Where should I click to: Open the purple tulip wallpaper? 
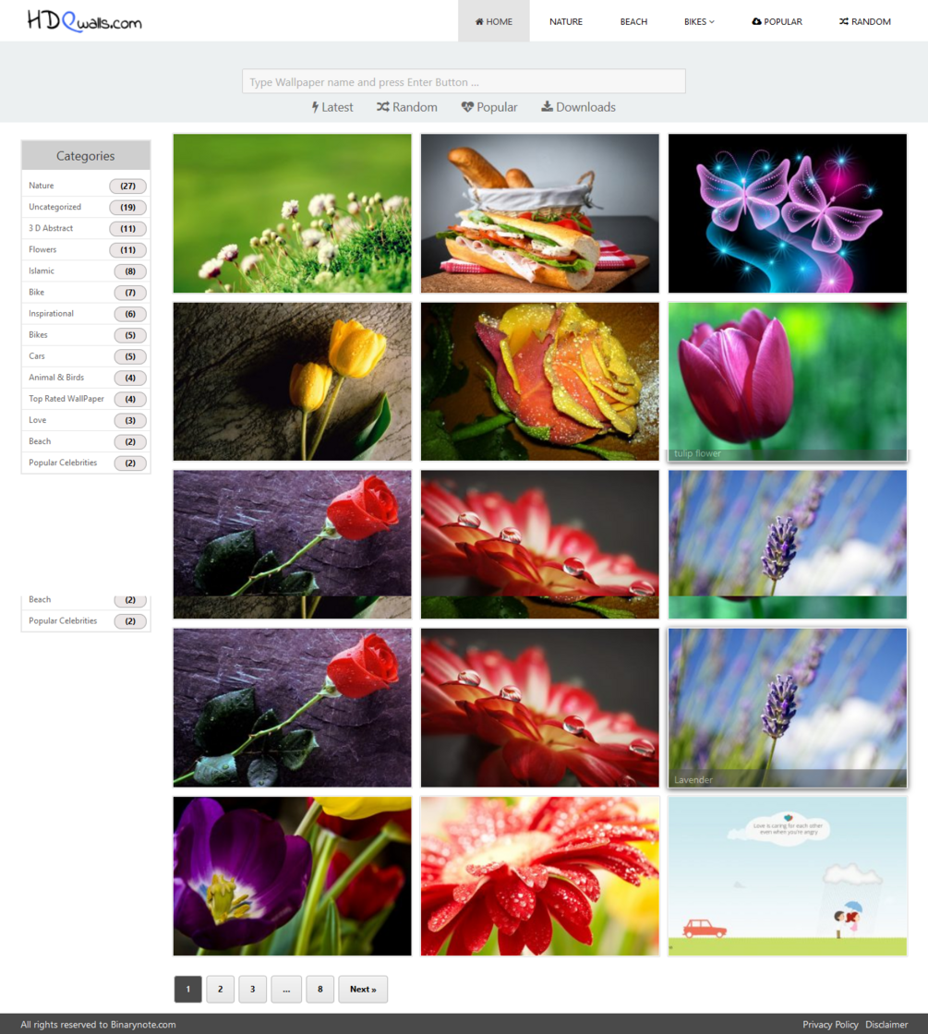click(x=292, y=876)
